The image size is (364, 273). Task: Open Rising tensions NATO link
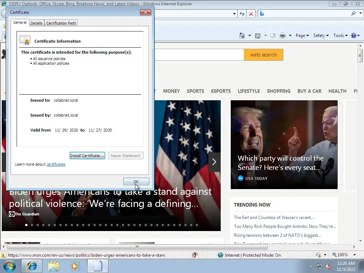277,235
